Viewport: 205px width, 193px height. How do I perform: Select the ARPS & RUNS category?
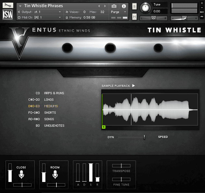[x=54, y=93]
